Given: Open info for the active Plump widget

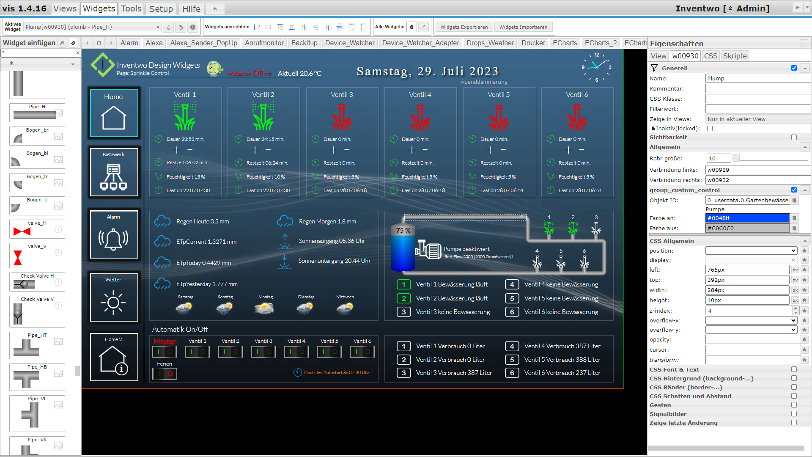Looking at the screenshot, I should pyautogui.click(x=193, y=27).
